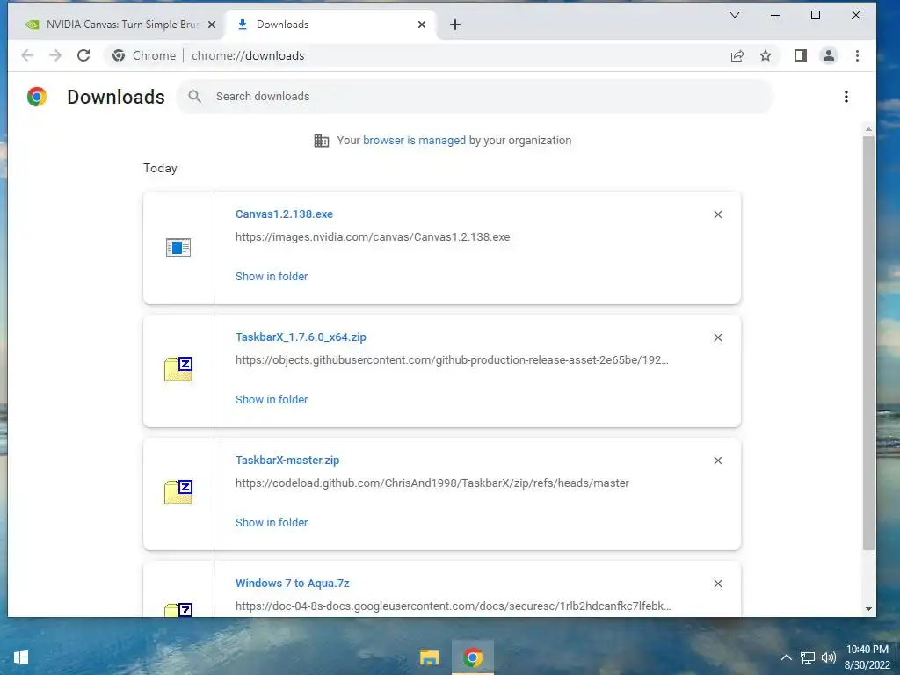Screen dimensions: 900x675
Task: Close the NVIDIA Canvas tab
Action: (212, 25)
